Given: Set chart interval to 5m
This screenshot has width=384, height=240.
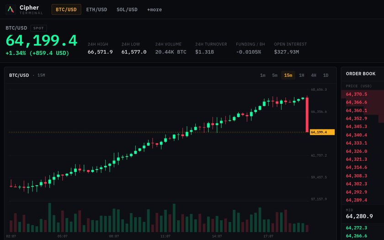Looking at the screenshot, I should pos(275,75).
